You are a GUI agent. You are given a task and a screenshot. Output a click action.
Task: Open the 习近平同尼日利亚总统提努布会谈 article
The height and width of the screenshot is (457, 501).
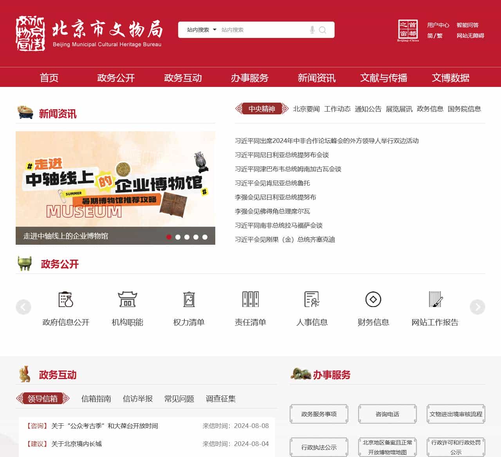point(282,155)
